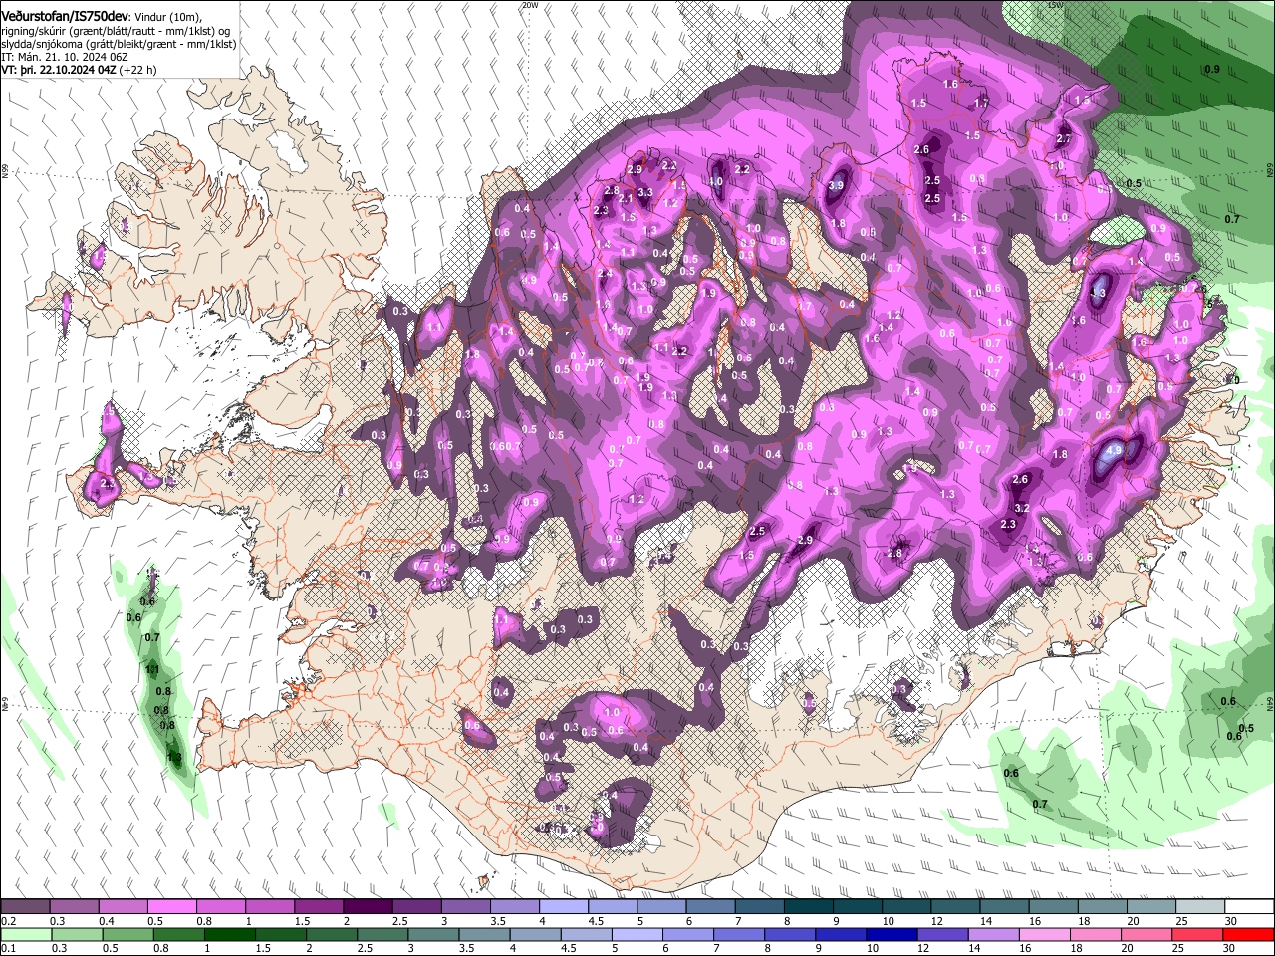
Task: Click the 15W longitude label at top
Action: [1056, 5]
